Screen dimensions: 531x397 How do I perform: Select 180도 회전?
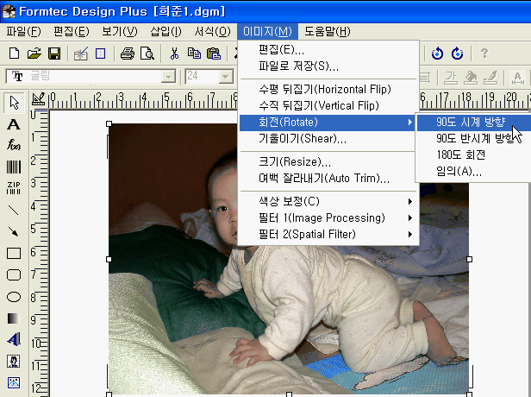pos(473,155)
